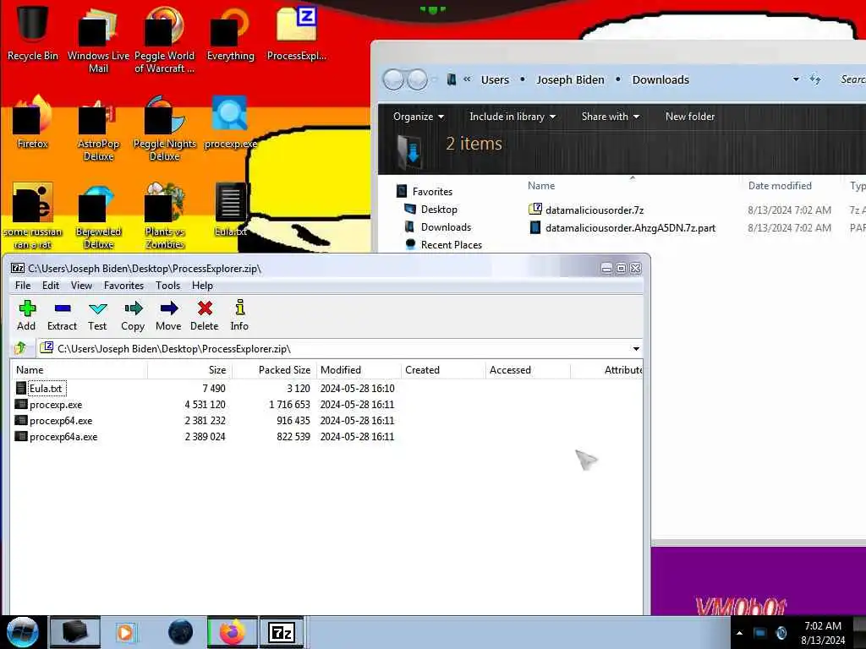Sort archive list by Modified column
Screen dimensions: 866x649
[359, 370]
